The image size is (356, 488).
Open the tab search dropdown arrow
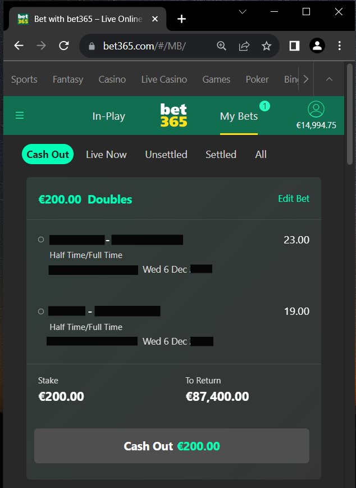click(243, 12)
